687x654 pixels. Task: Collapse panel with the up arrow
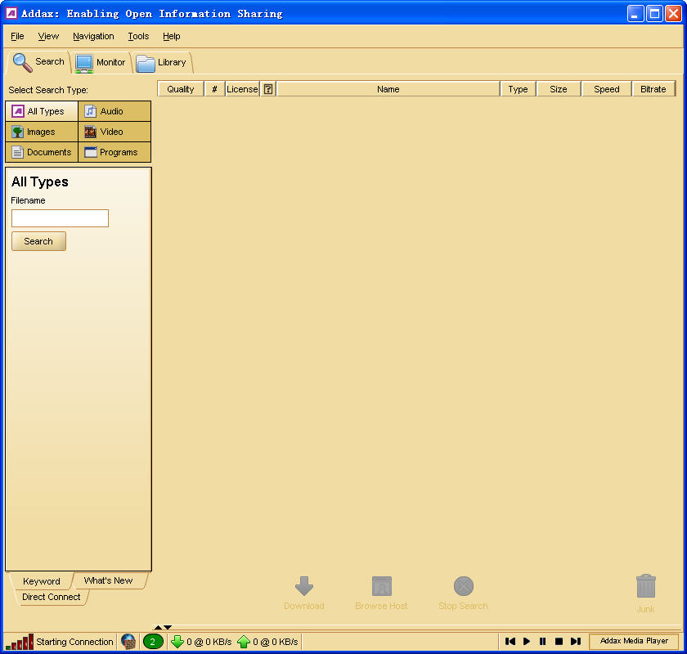click(x=158, y=627)
